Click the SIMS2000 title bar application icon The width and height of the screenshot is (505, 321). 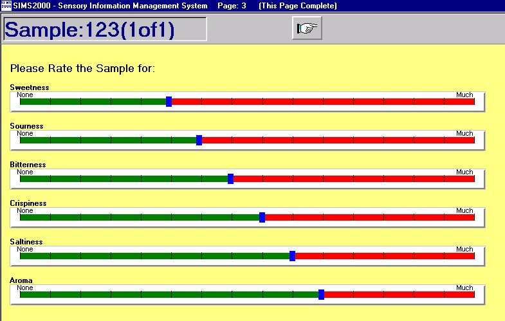click(6, 6)
